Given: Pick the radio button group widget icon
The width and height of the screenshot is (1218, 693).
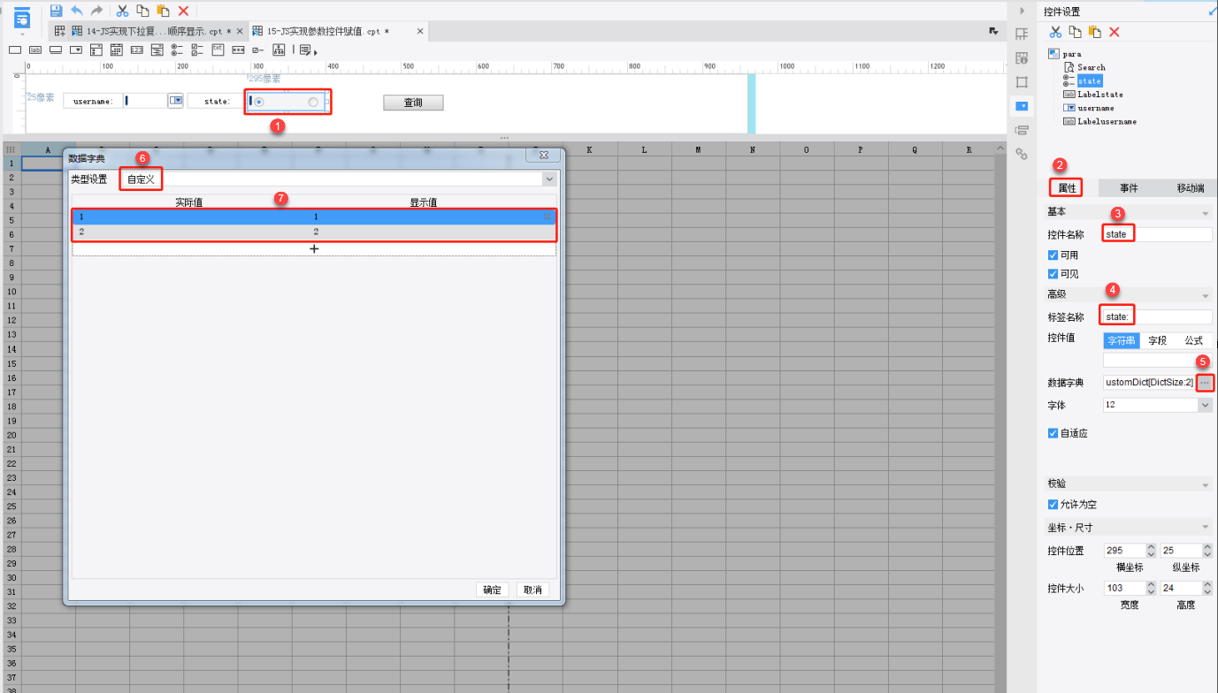Looking at the screenshot, I should click(178, 50).
